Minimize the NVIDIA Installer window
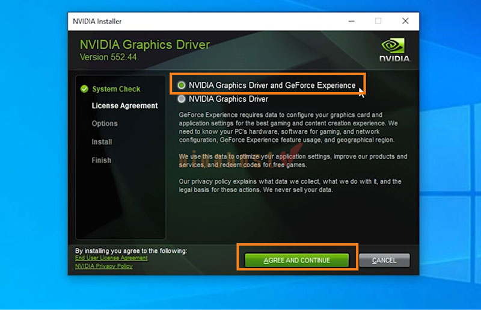Screen dimensions: 481x310 click(x=352, y=21)
